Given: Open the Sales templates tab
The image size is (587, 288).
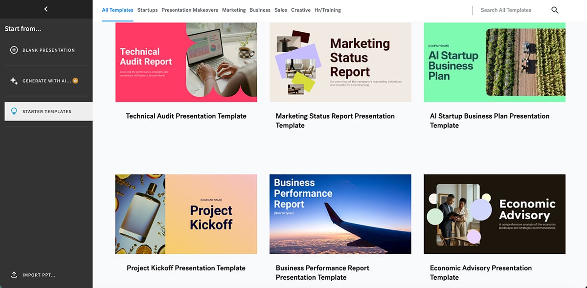Looking at the screenshot, I should pos(280,10).
